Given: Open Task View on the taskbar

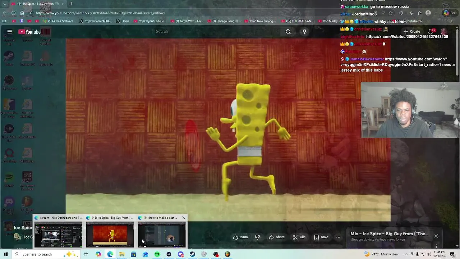Looking at the screenshot, I should 86,254.
